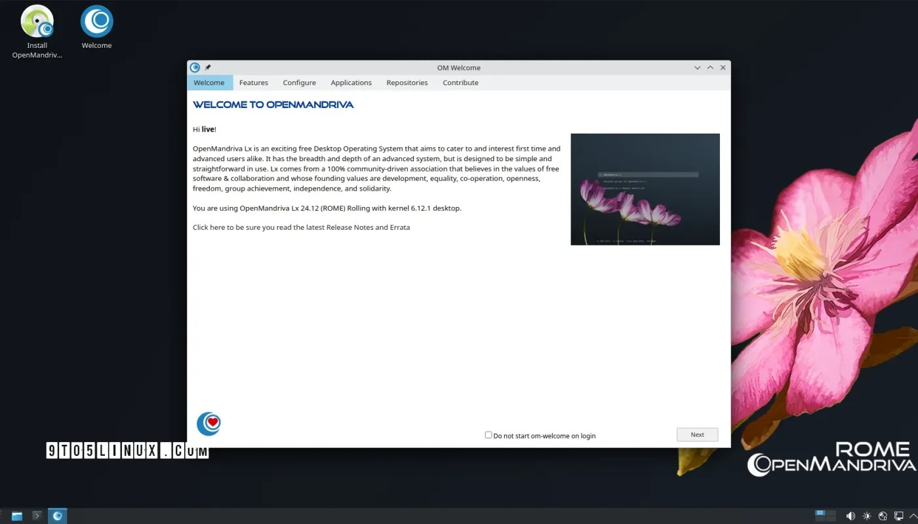This screenshot has height=524, width=918.
Task: Open the Welcome desktop icon
Action: [x=96, y=27]
